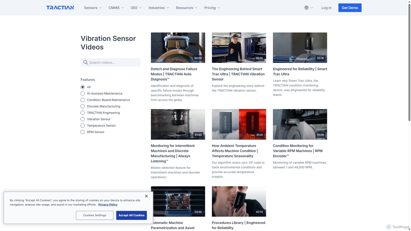Click description 'Motion detection feature for intermittent'

point(175,172)
